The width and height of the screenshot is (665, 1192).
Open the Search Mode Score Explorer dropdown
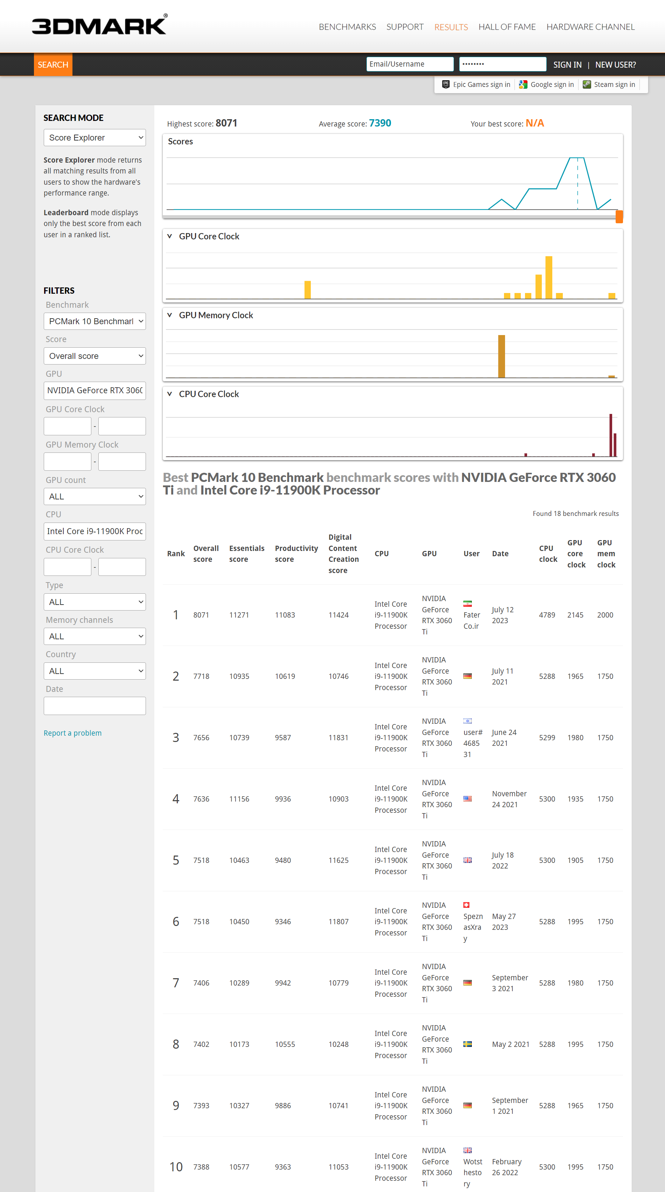point(95,137)
